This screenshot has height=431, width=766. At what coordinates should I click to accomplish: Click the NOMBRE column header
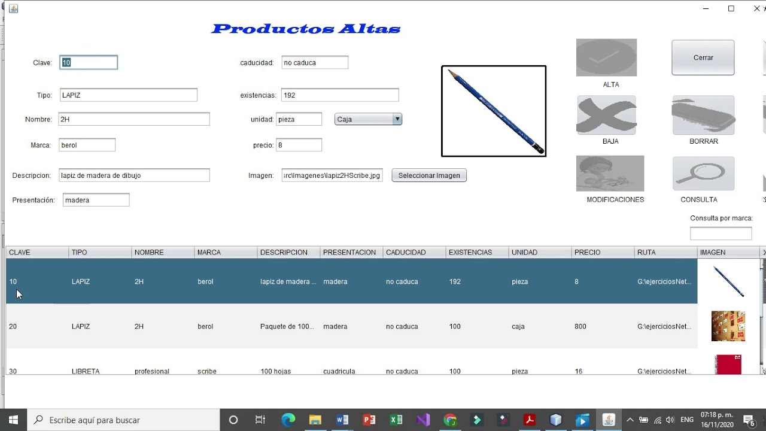pyautogui.click(x=163, y=253)
